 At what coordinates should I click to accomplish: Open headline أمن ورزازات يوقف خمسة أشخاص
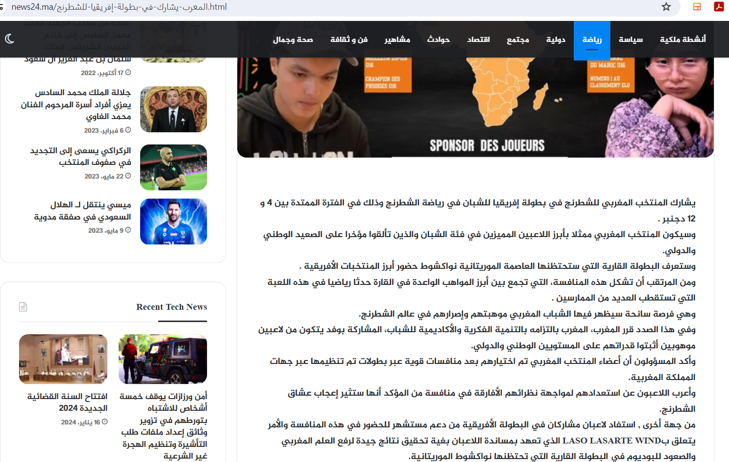pyautogui.click(x=164, y=426)
